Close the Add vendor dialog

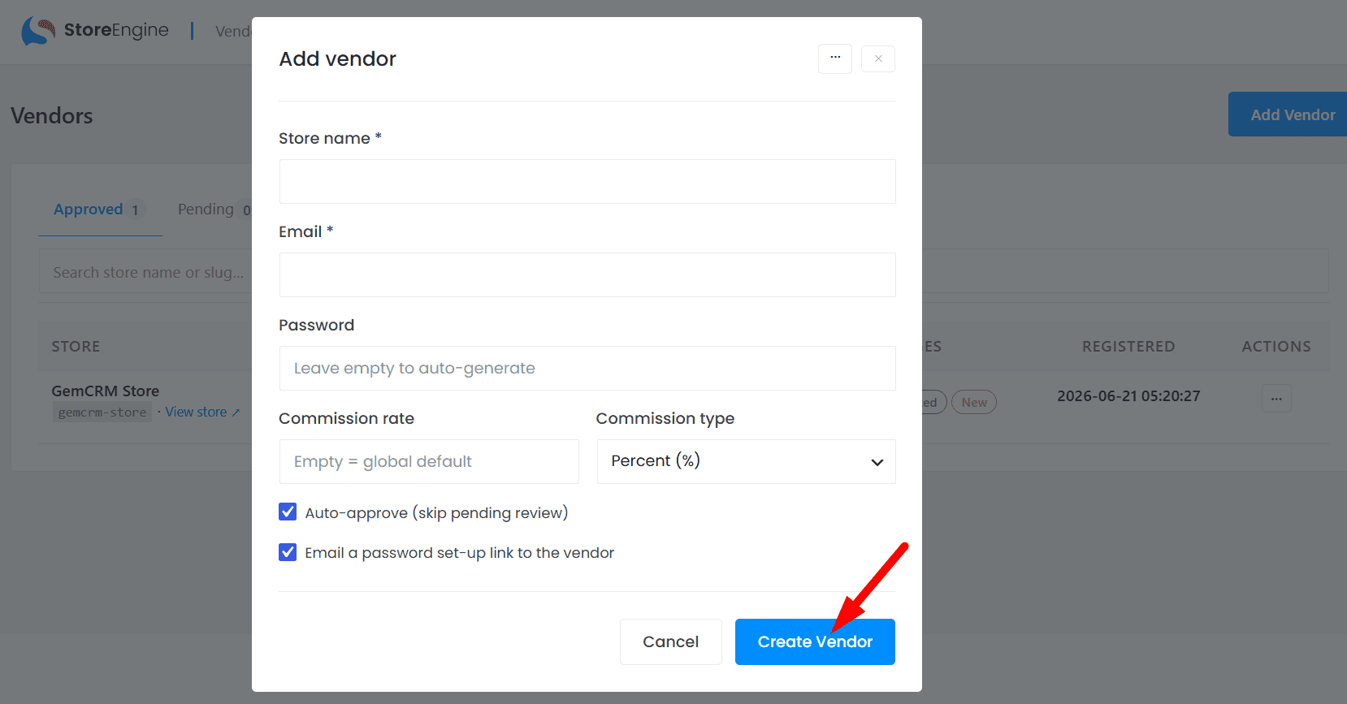(878, 58)
